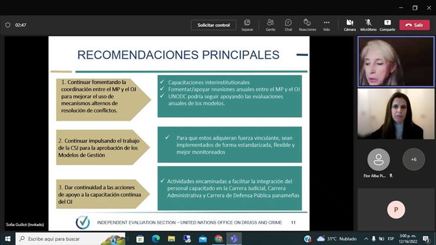Click the slide page number 11
This screenshot has height=245, width=436.
tap(293, 223)
